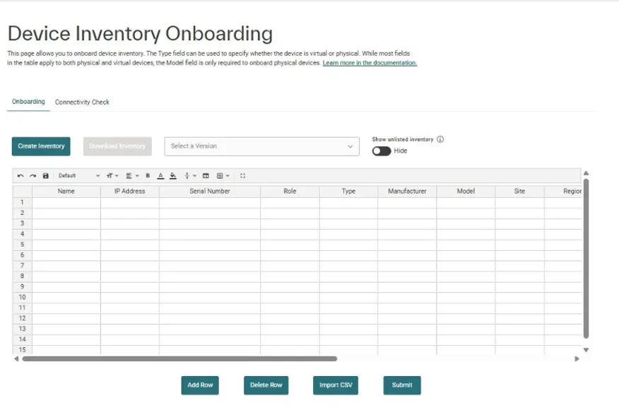This screenshot has width=619, height=415.
Task: Undo the last spreadsheet edit
Action: point(20,176)
